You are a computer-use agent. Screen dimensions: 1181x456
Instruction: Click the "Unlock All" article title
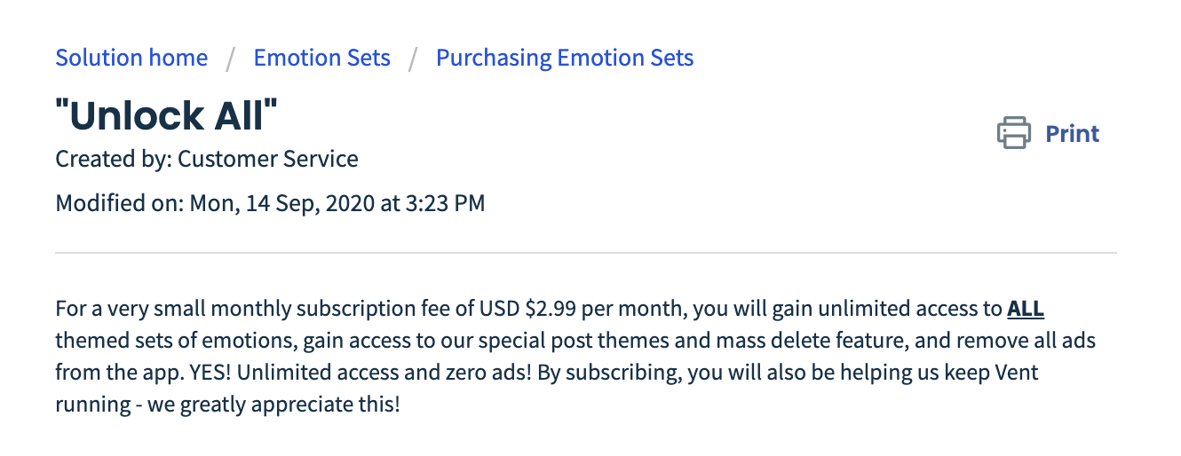pyautogui.click(x=167, y=115)
